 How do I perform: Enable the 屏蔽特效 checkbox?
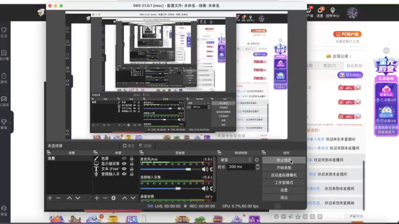pos(346,216)
